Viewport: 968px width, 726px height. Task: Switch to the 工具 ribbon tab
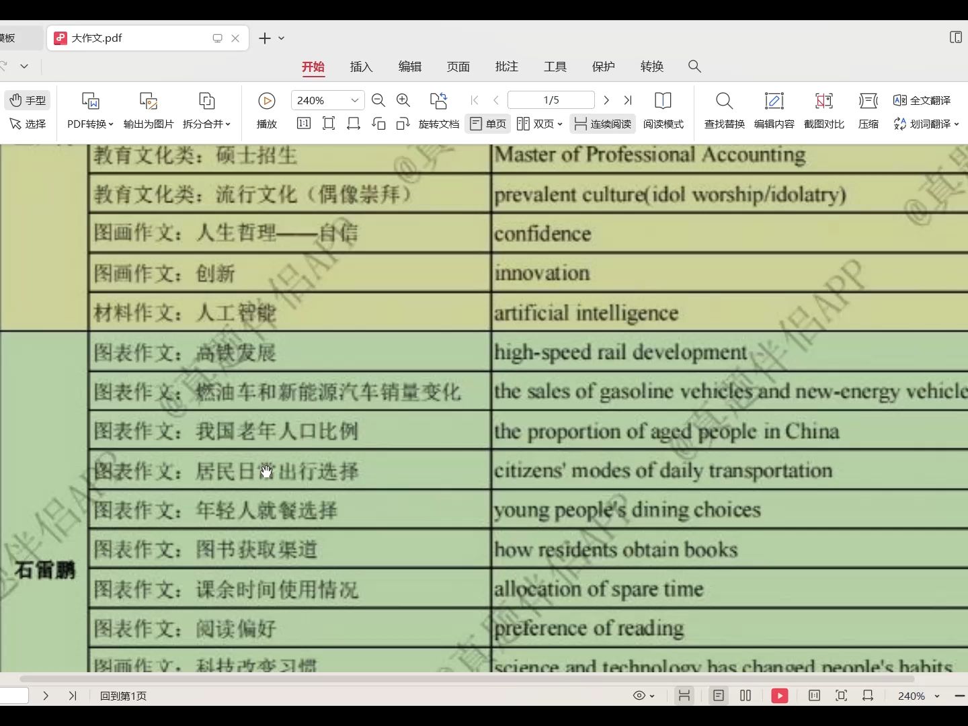555,67
